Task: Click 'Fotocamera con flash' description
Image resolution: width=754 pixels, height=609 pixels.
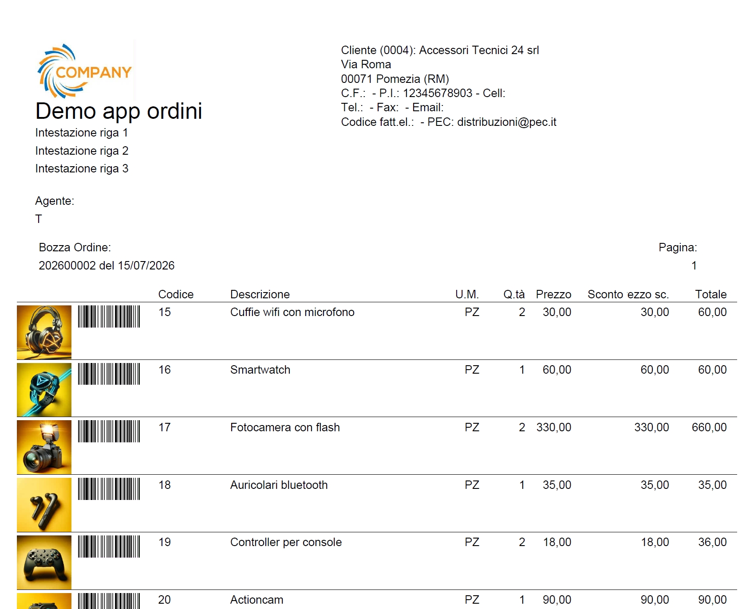Action: pyautogui.click(x=285, y=427)
